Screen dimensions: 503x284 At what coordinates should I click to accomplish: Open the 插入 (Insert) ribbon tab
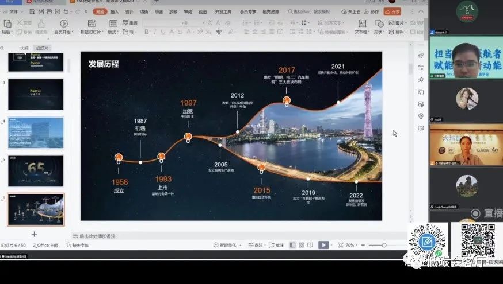pos(115,11)
